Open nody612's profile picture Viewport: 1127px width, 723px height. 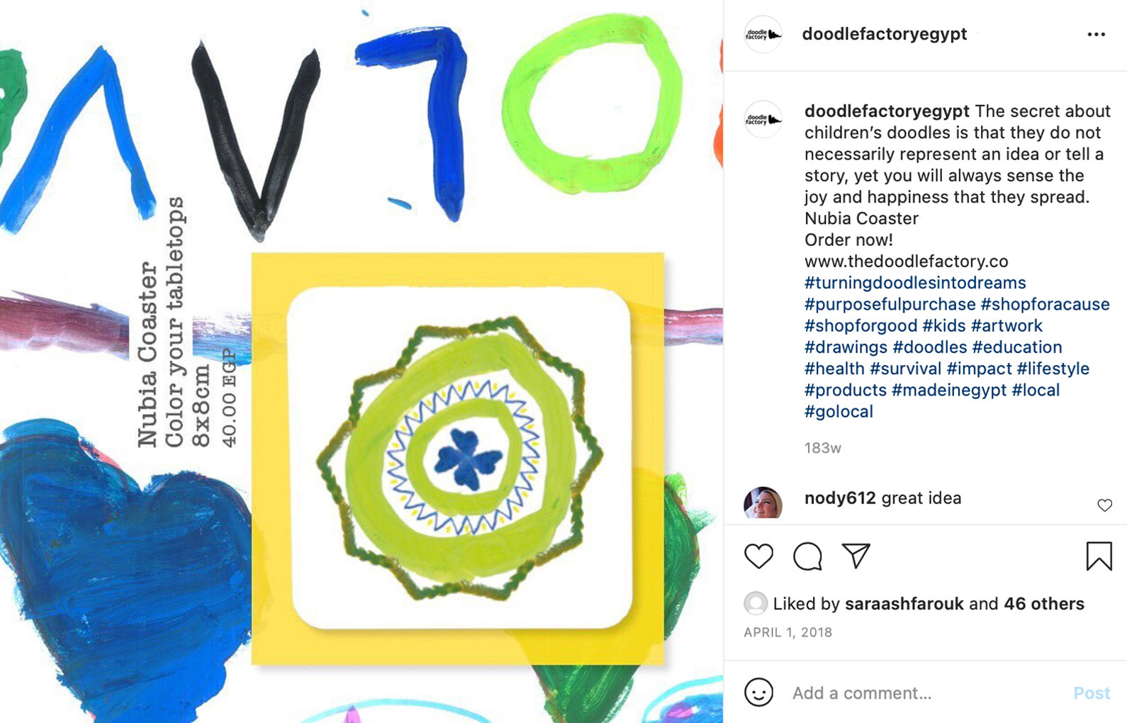point(763,504)
